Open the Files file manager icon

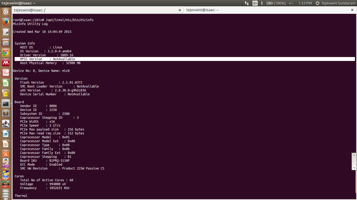tap(6, 42)
